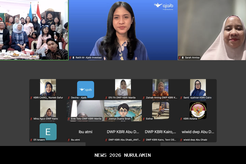Click the pin icon beside Sarah Annisa
The width and height of the screenshot is (246, 164).
(183, 57)
